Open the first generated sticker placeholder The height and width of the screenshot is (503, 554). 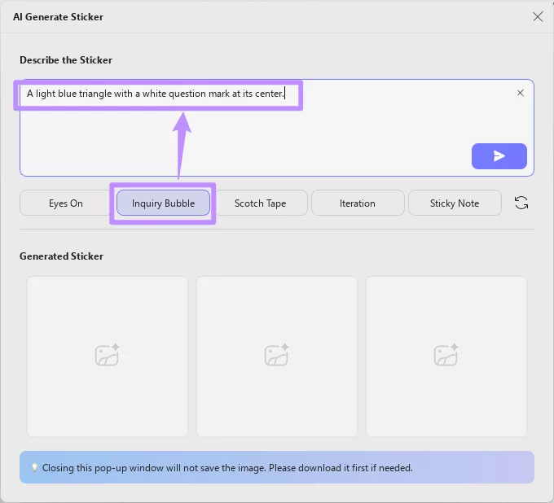[108, 356]
